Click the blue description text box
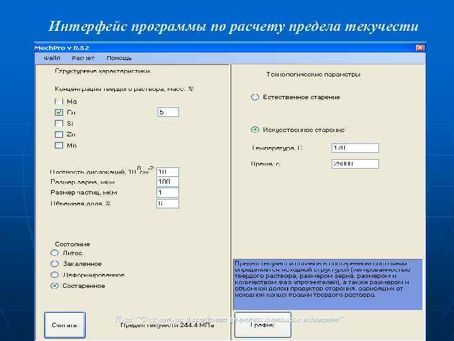This screenshot has width=454, height=341. [x=328, y=284]
